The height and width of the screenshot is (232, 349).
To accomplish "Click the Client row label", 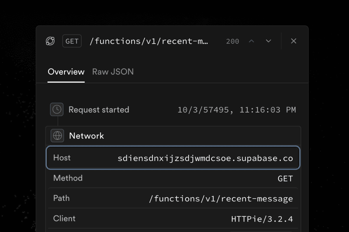I will point(64,218).
